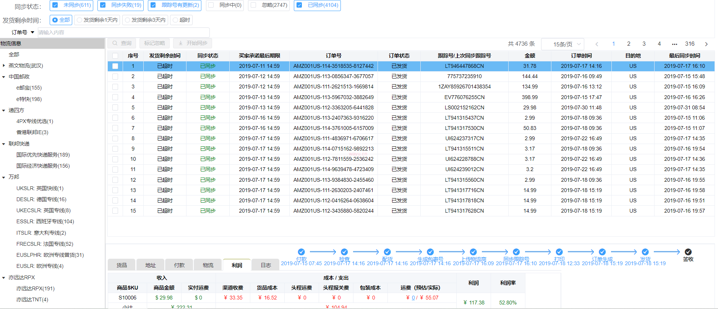Switch to the 物流 tab
Image resolution: width=718 pixels, height=309 pixels.
[208, 265]
